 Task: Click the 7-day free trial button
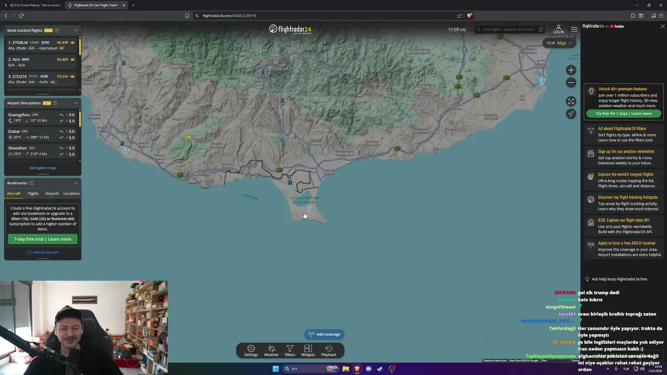(x=43, y=239)
